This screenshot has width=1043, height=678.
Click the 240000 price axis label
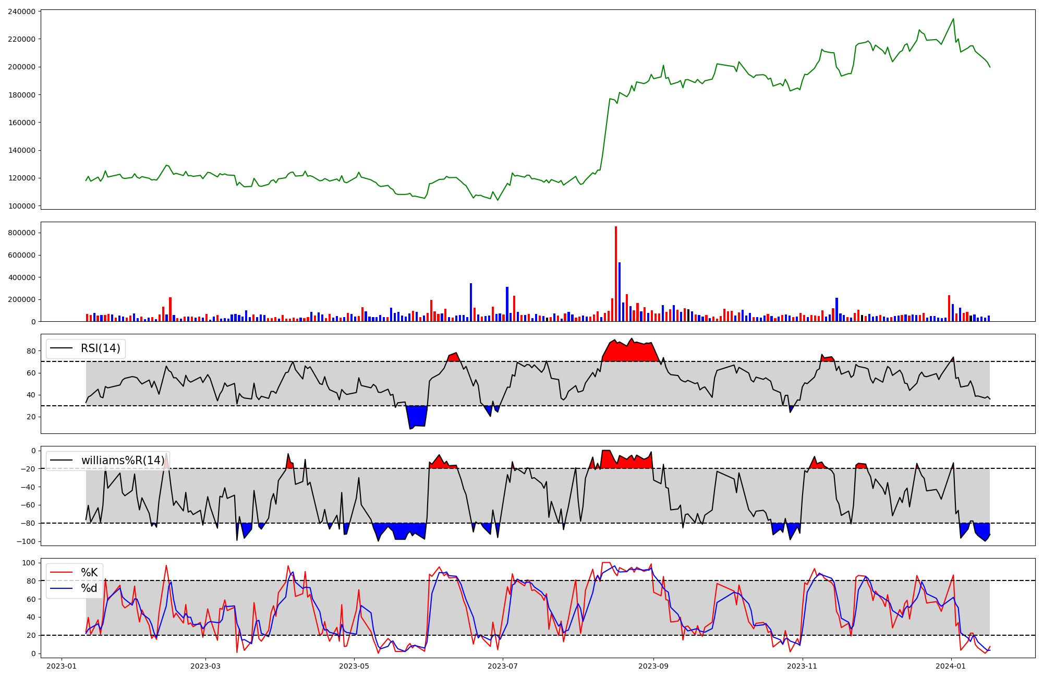[x=21, y=11]
